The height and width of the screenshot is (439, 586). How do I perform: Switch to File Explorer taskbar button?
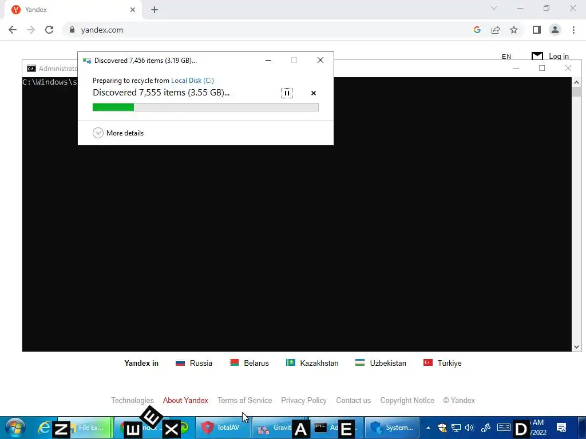(x=84, y=428)
